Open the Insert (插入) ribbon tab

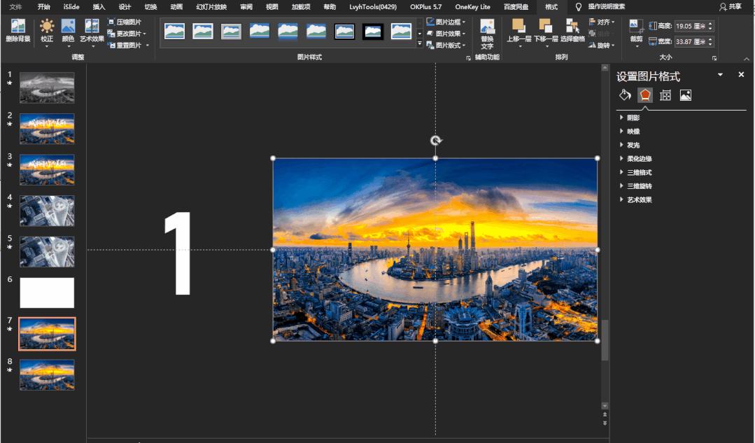tap(99, 6)
